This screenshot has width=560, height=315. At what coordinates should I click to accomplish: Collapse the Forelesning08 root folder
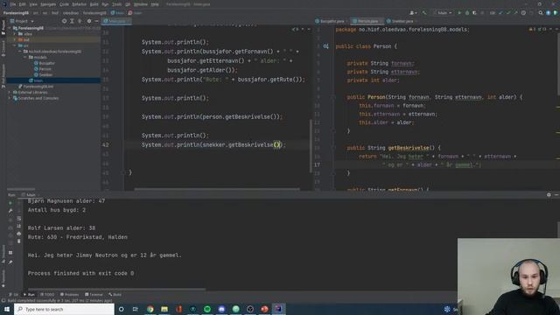click(10, 28)
